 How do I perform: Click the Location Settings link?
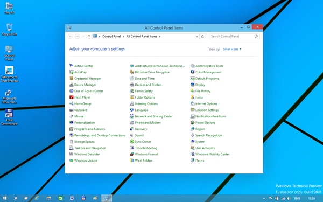(207, 110)
